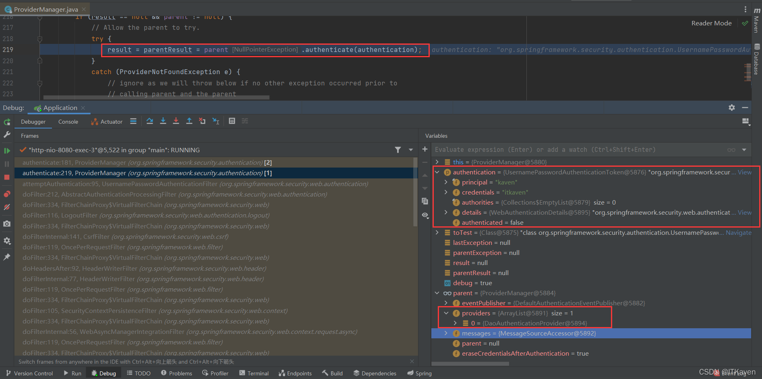Open the Maven side panel
The height and width of the screenshot is (379, 762).
[756, 21]
